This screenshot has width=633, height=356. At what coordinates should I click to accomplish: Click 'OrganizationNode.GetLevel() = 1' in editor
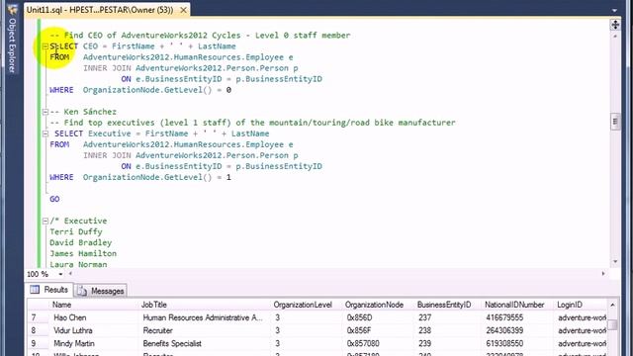[157, 177]
